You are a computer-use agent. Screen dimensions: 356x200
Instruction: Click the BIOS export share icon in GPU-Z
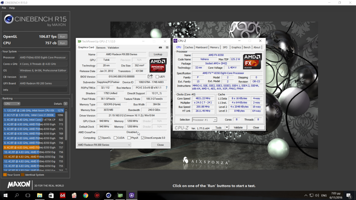(x=150, y=76)
